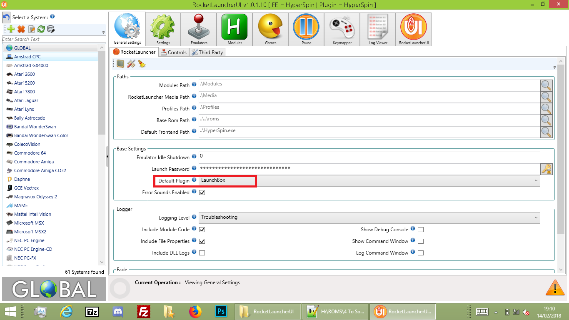Switch to the Modules tab
569x320 pixels.
(x=235, y=29)
